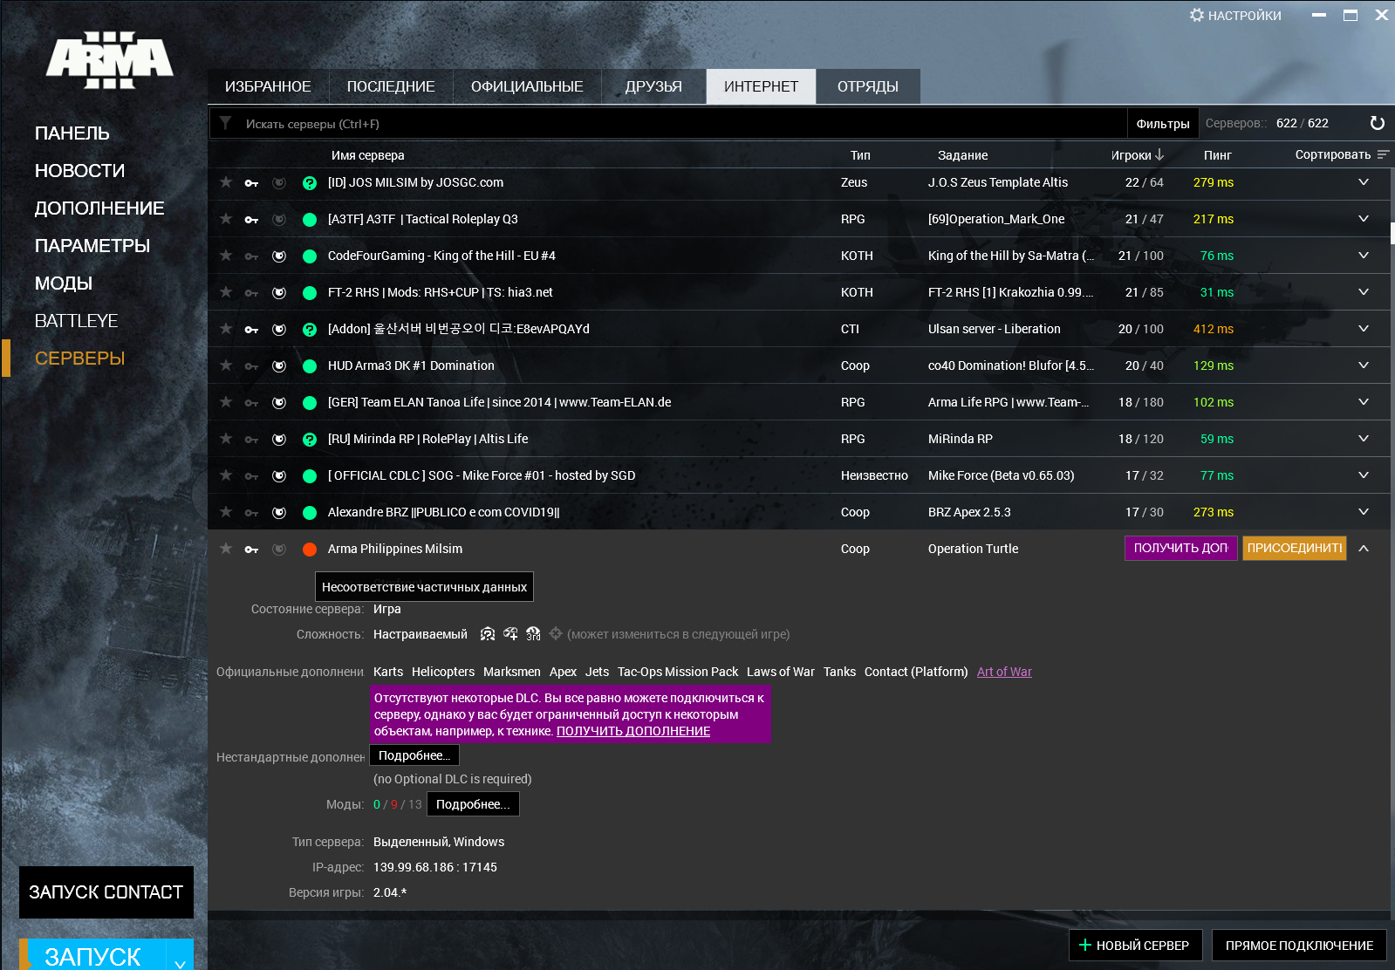1395x970 pixels.
Task: Click the filter funnel icon in the search bar
Action: [226, 123]
